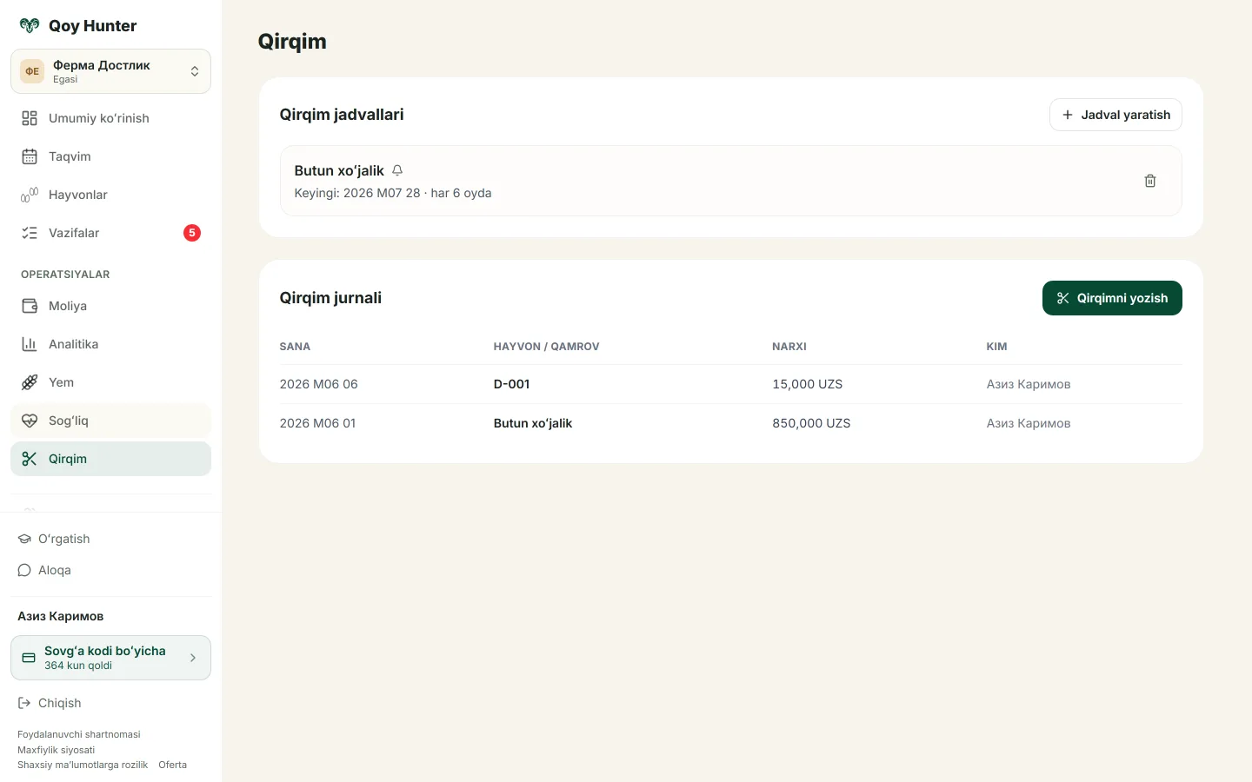This screenshot has height=782, width=1252.
Task: Open Butun xo'jalik journal entry
Action: [x=533, y=423]
